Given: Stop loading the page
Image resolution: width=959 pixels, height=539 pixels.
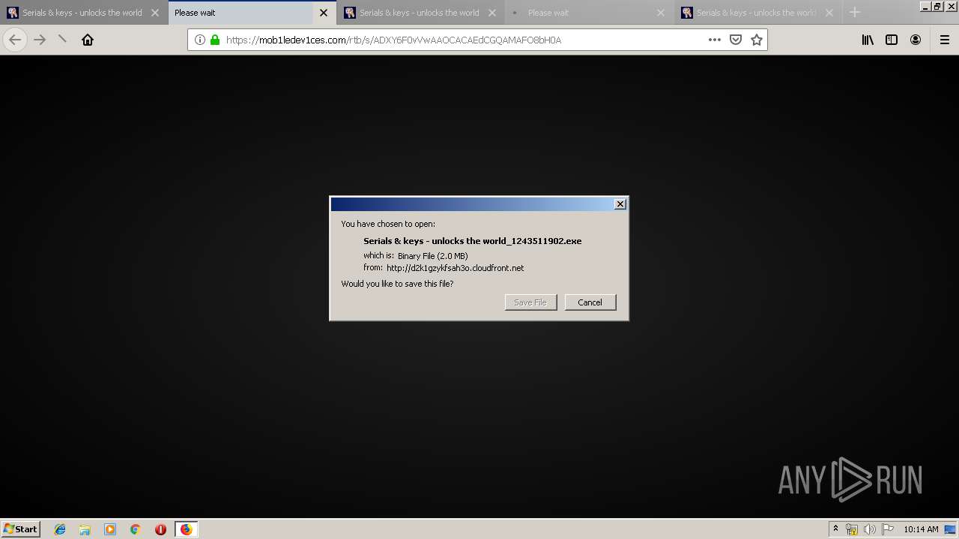Looking at the screenshot, I should click(63, 40).
